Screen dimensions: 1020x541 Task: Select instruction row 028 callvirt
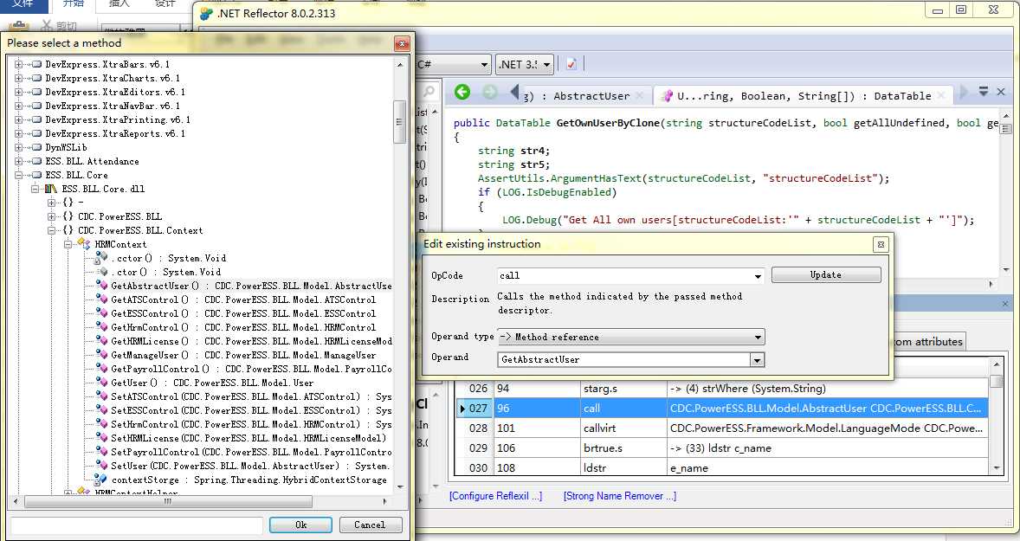tap(722, 428)
